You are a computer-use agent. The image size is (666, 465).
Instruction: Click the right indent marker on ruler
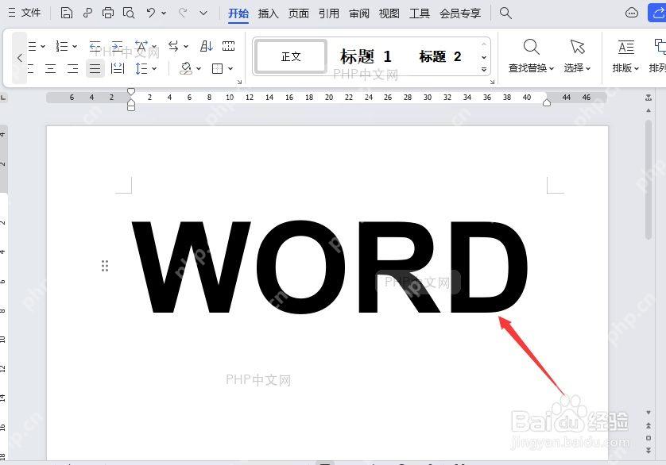click(547, 102)
